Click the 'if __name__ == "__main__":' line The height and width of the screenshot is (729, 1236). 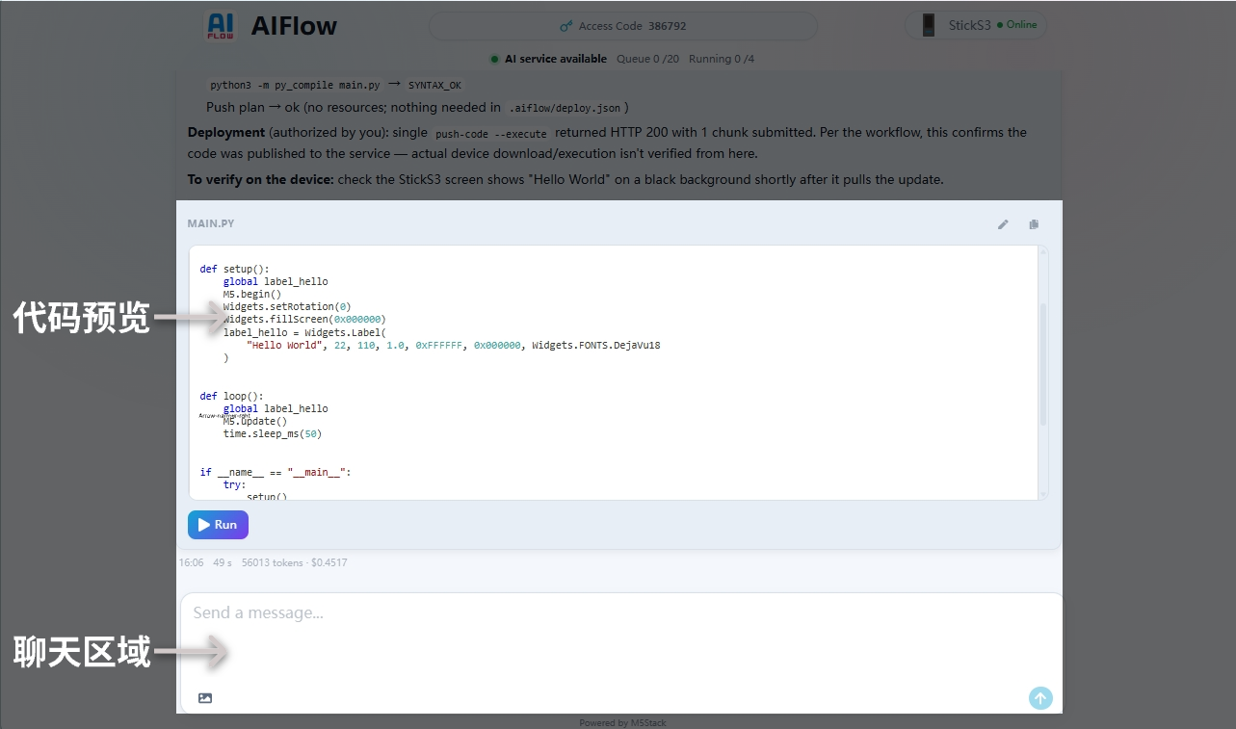click(x=276, y=472)
